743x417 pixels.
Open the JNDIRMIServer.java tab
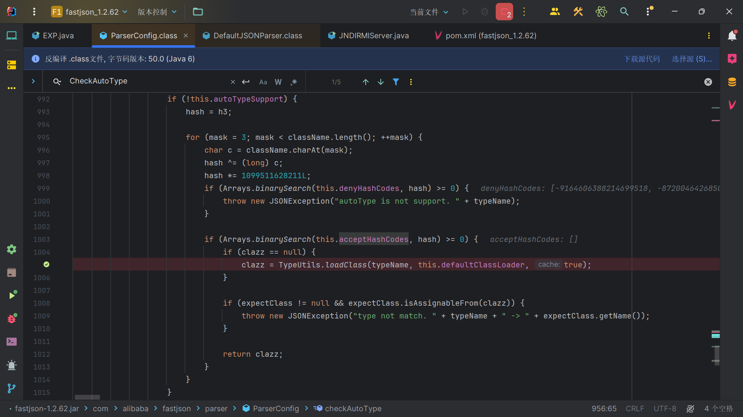[374, 36]
